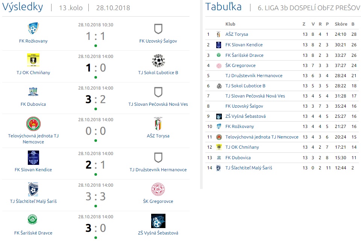Open the FK Slovan Kendice blue shield logo
This screenshot has width=361, height=242.
pos(33,158)
